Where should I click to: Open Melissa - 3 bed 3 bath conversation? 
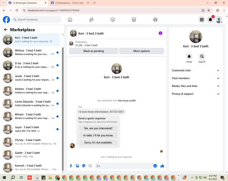point(31,52)
